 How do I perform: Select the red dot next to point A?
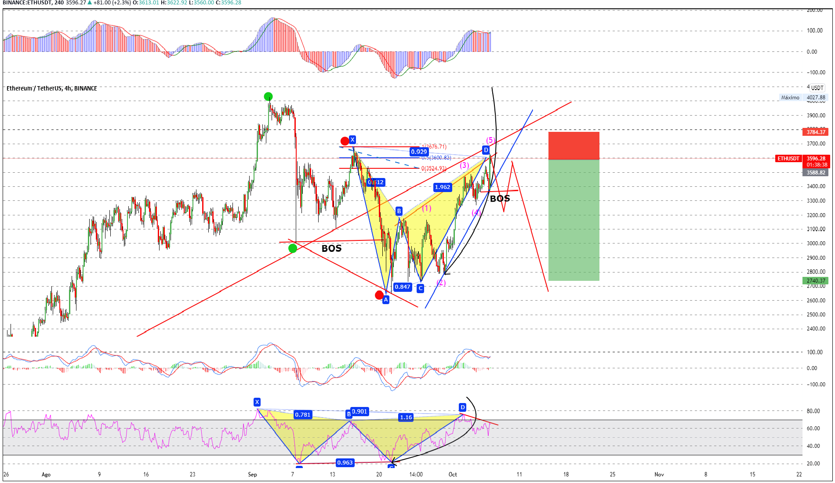click(379, 295)
